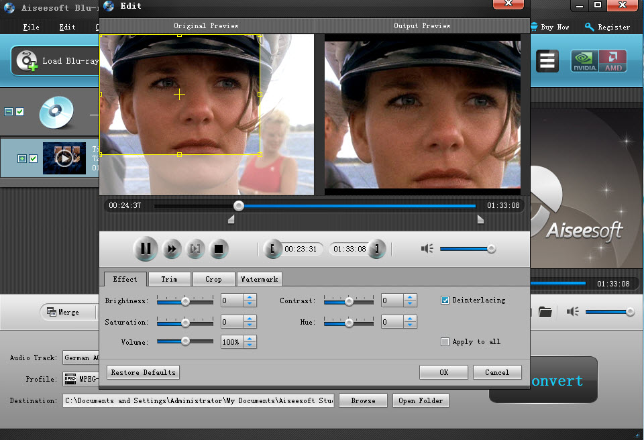The image size is (644, 440).
Task: Click the Hue value stepper arrows
Action: pyautogui.click(x=410, y=322)
